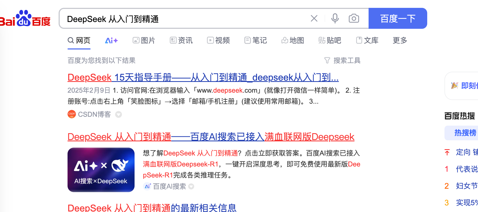Select the 热搜榜 tab in 百度热搜
This screenshot has width=478, height=212.
[462, 133]
